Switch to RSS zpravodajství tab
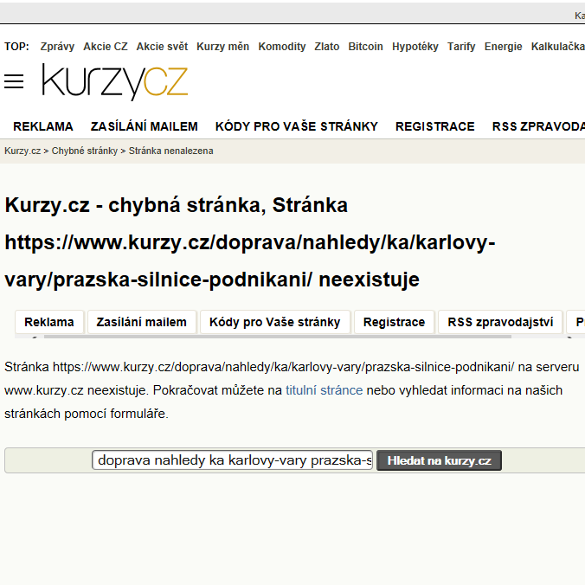Viewport: 585px width, 585px height. pyautogui.click(x=500, y=322)
